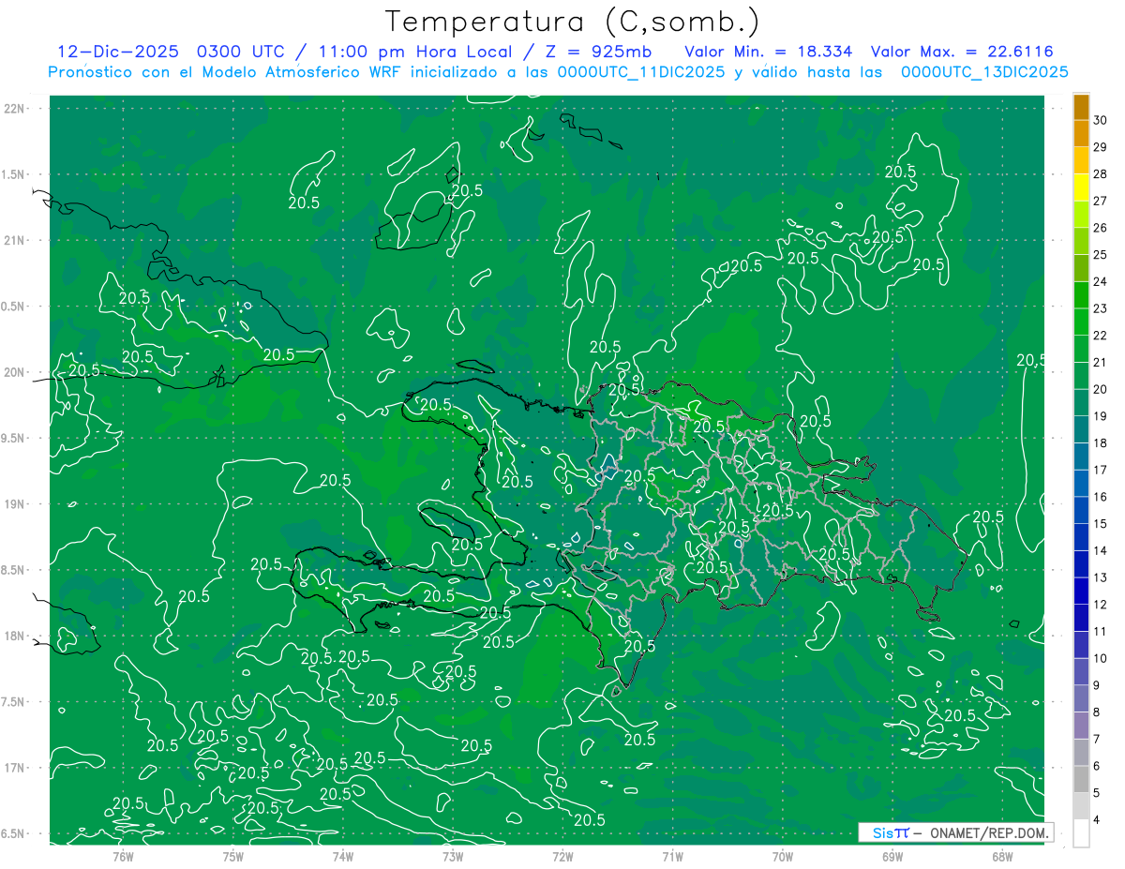Viewport: 1125px width, 869px height.
Task: Click the purple legend band between 8 and 9
Action: pyautogui.click(x=1081, y=698)
